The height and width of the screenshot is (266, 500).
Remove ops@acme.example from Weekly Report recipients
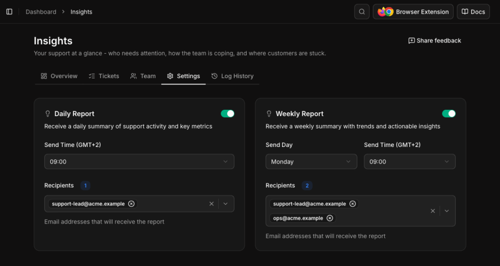pyautogui.click(x=330, y=218)
